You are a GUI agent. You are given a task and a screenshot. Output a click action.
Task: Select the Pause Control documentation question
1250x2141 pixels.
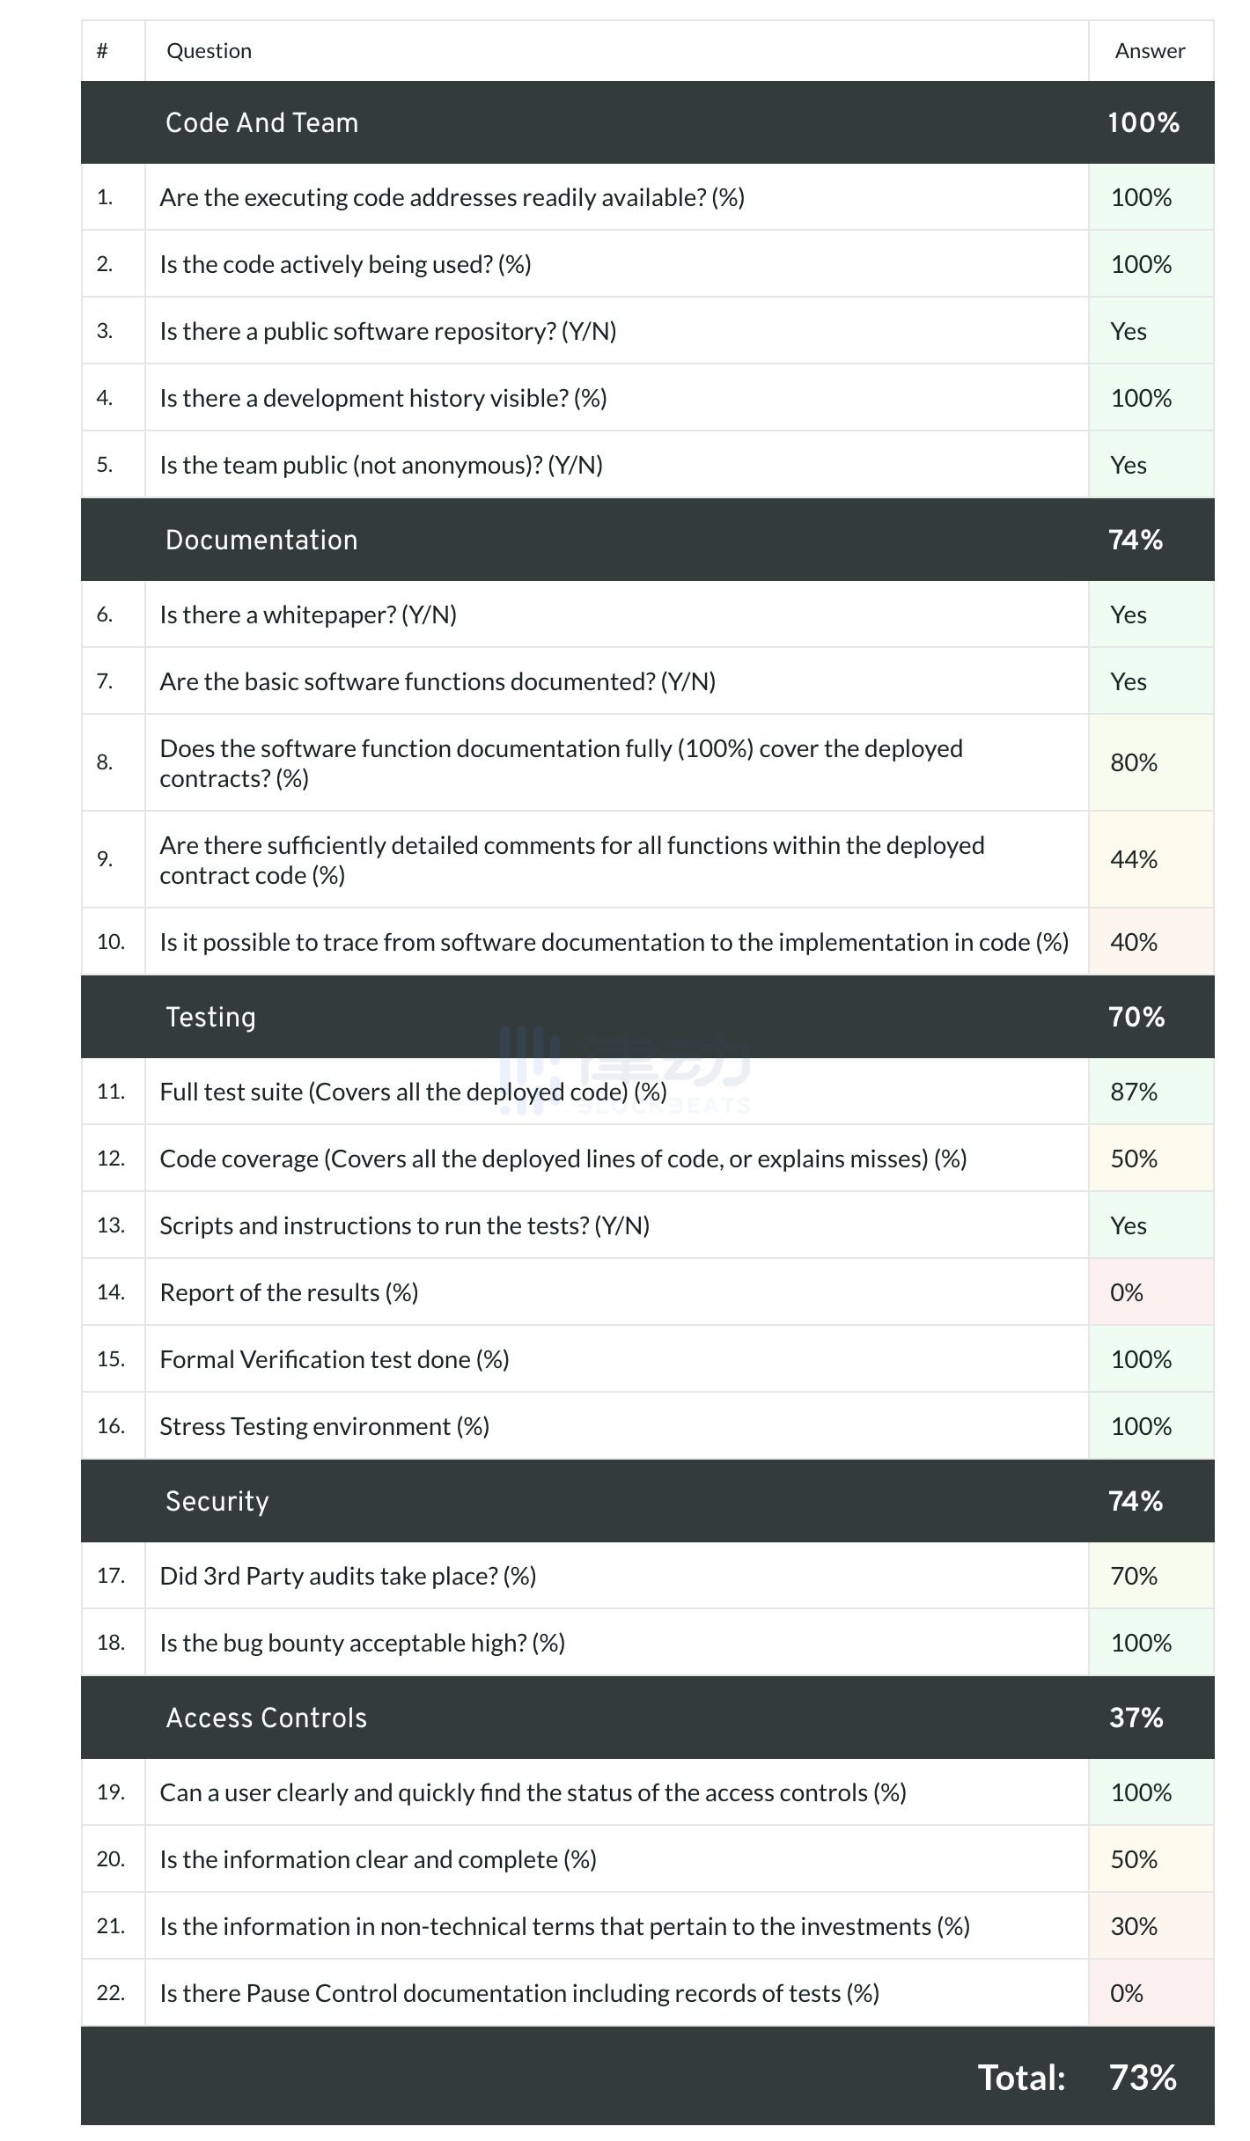point(519,1993)
